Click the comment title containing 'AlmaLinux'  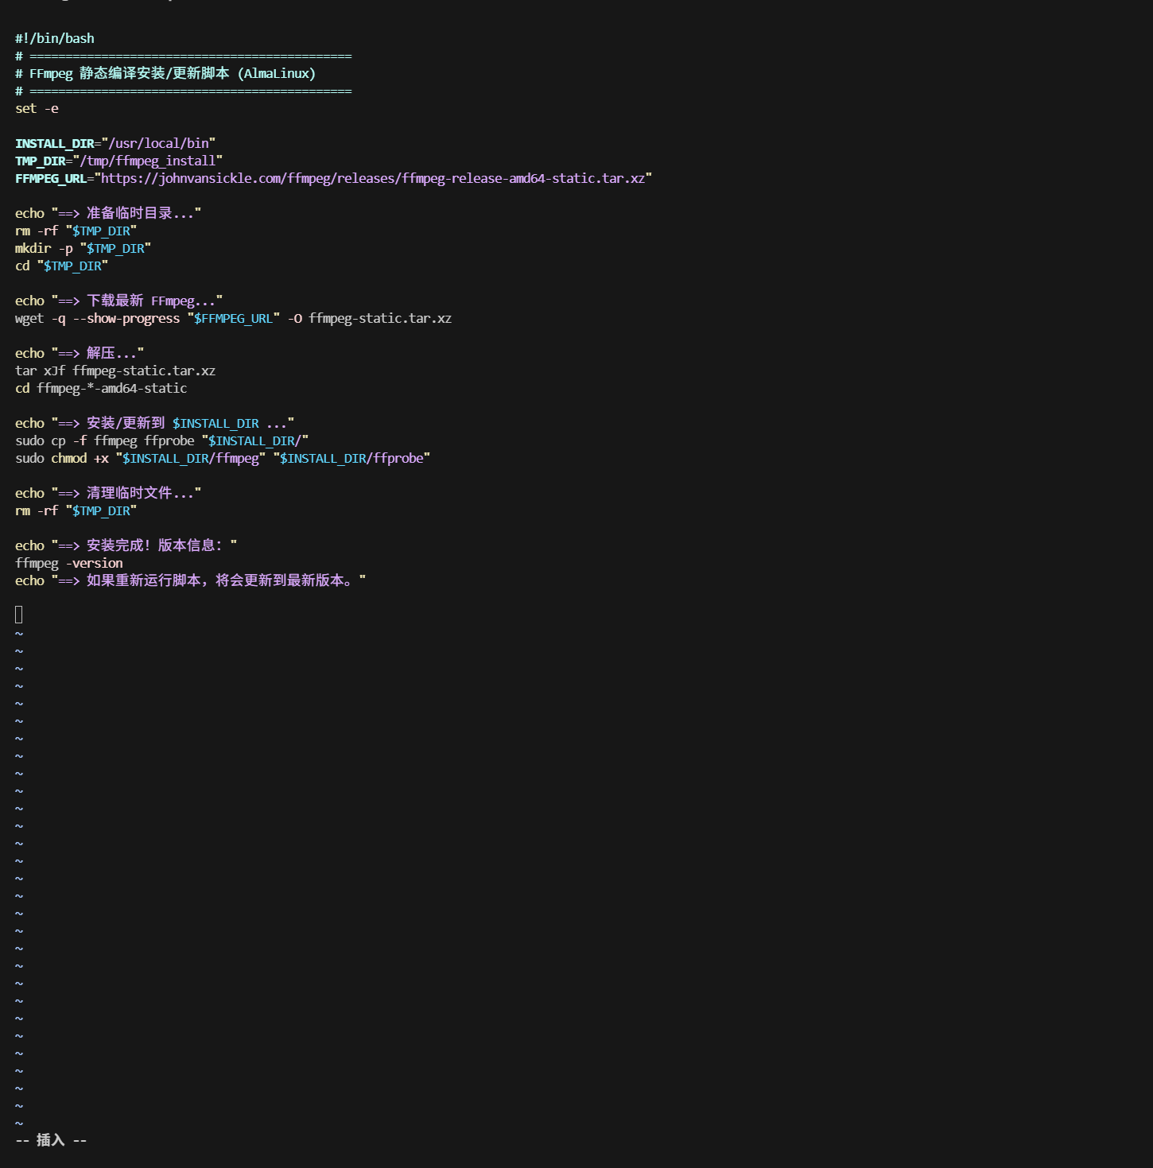pos(165,73)
